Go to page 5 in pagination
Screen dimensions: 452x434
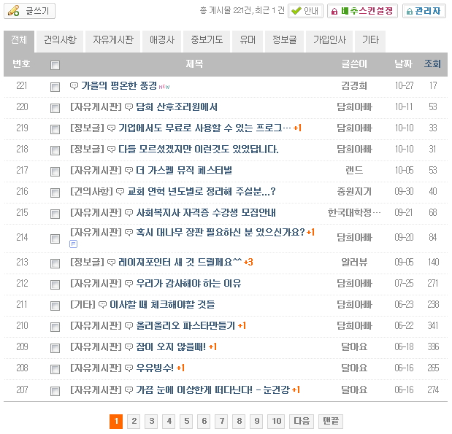[186, 421]
